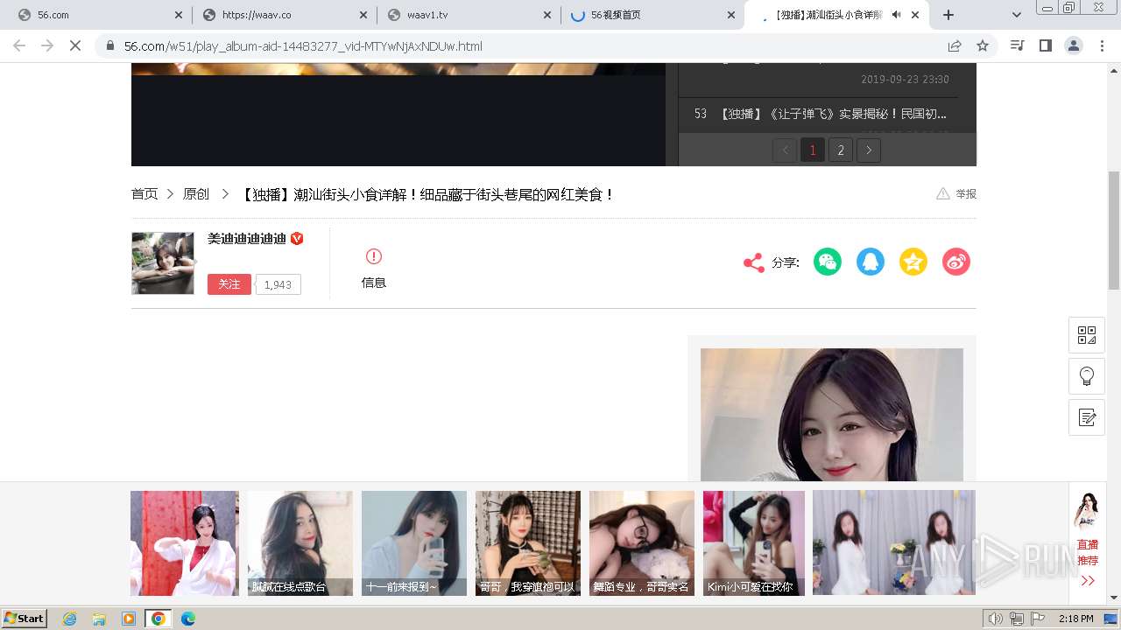Click taskbar volume icon
The width and height of the screenshot is (1121, 630).
tap(995, 619)
